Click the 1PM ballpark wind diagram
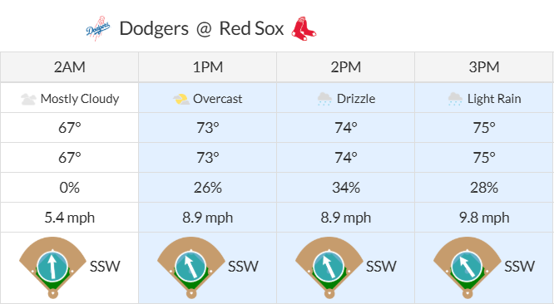Image resolution: width=554 pixels, height=304 pixels. (191, 267)
